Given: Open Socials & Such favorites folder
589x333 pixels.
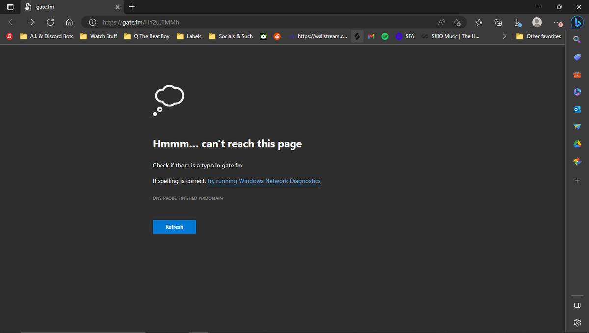Looking at the screenshot, I should [x=231, y=36].
